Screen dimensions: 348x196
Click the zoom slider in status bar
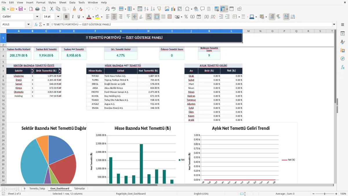(325, 194)
